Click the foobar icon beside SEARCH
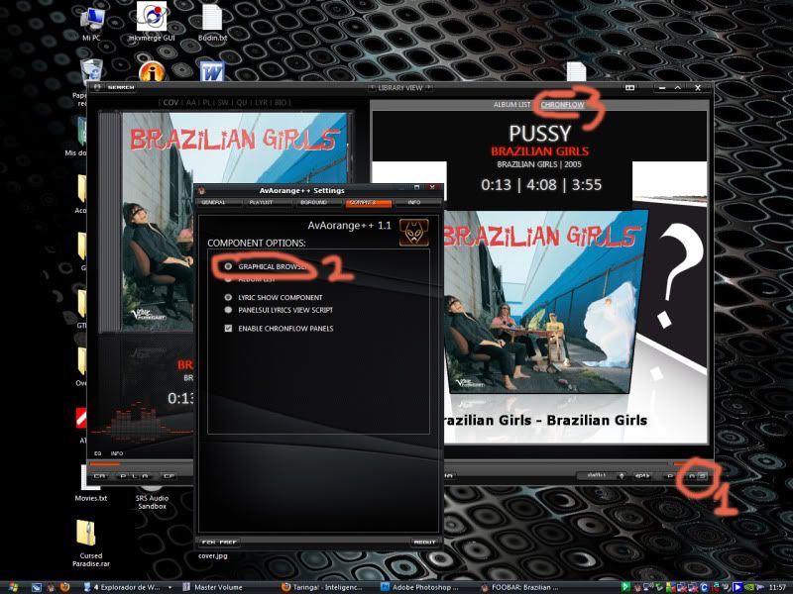The width and height of the screenshot is (793, 594). click(x=96, y=87)
